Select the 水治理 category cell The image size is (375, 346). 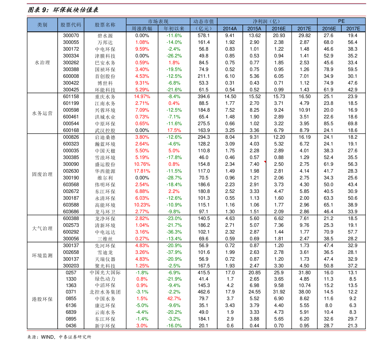click(x=42, y=63)
